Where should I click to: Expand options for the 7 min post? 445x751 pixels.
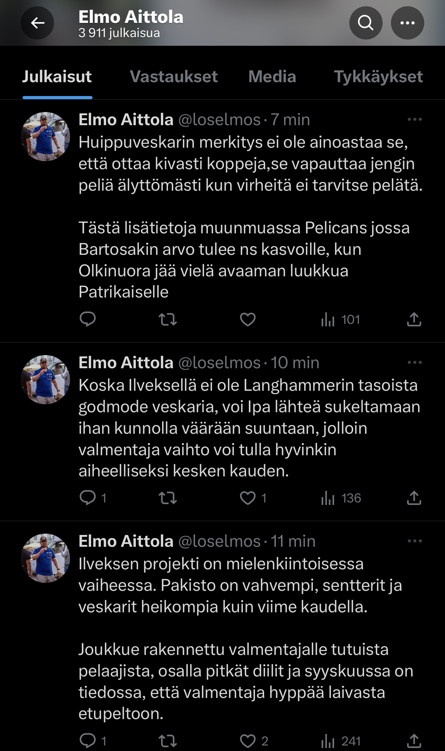tap(415, 120)
